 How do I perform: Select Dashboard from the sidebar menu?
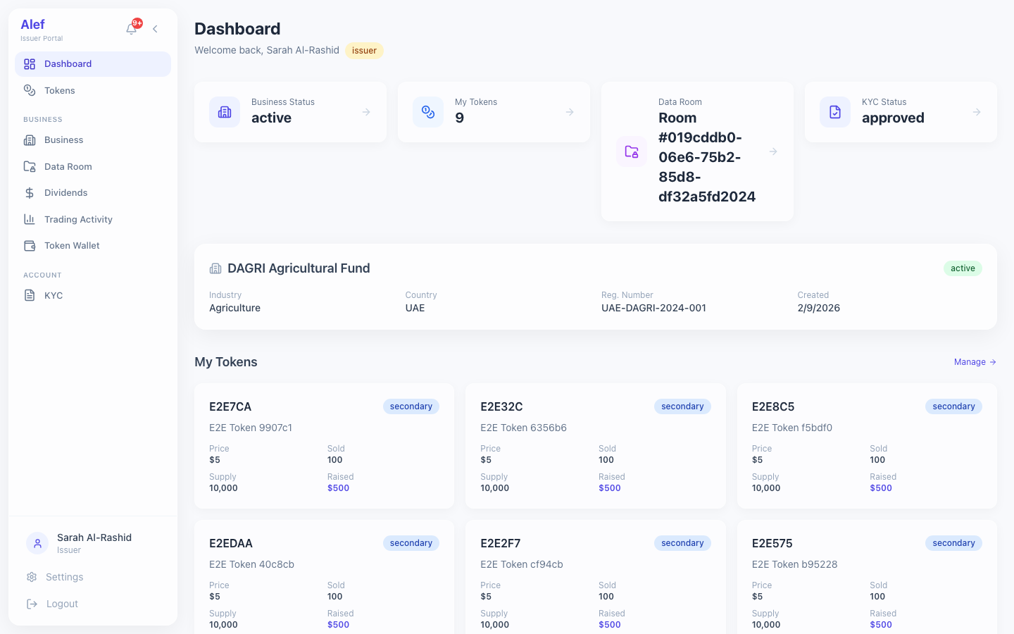point(68,63)
